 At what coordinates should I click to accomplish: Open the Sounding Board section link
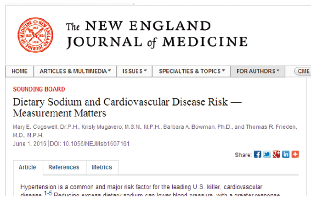pos(39,89)
